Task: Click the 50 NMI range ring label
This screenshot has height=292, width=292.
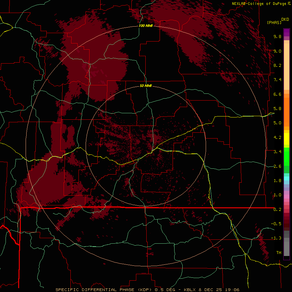Action: [146, 86]
